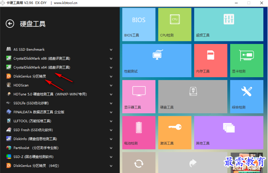
Task: Expand the SSDLife chevron
Action: (111, 103)
